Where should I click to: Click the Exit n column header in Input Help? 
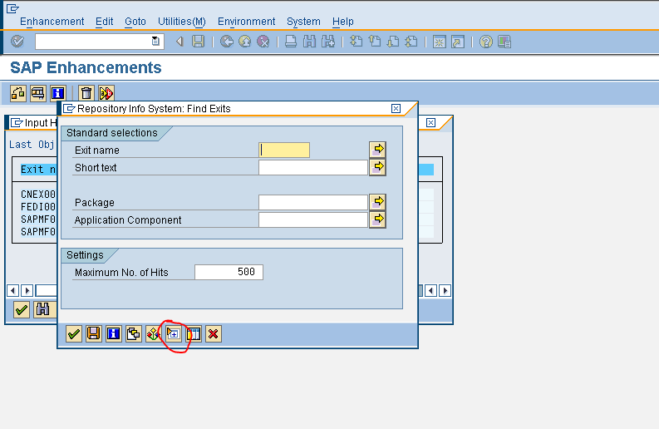click(38, 170)
